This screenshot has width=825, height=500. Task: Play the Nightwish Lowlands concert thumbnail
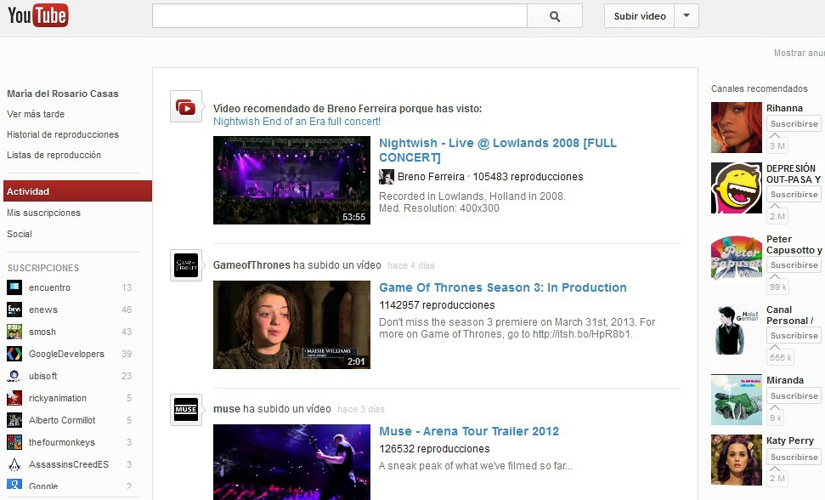291,180
